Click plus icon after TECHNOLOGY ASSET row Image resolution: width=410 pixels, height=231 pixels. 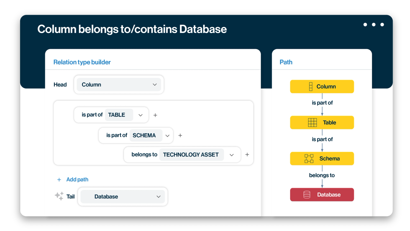[x=247, y=155]
